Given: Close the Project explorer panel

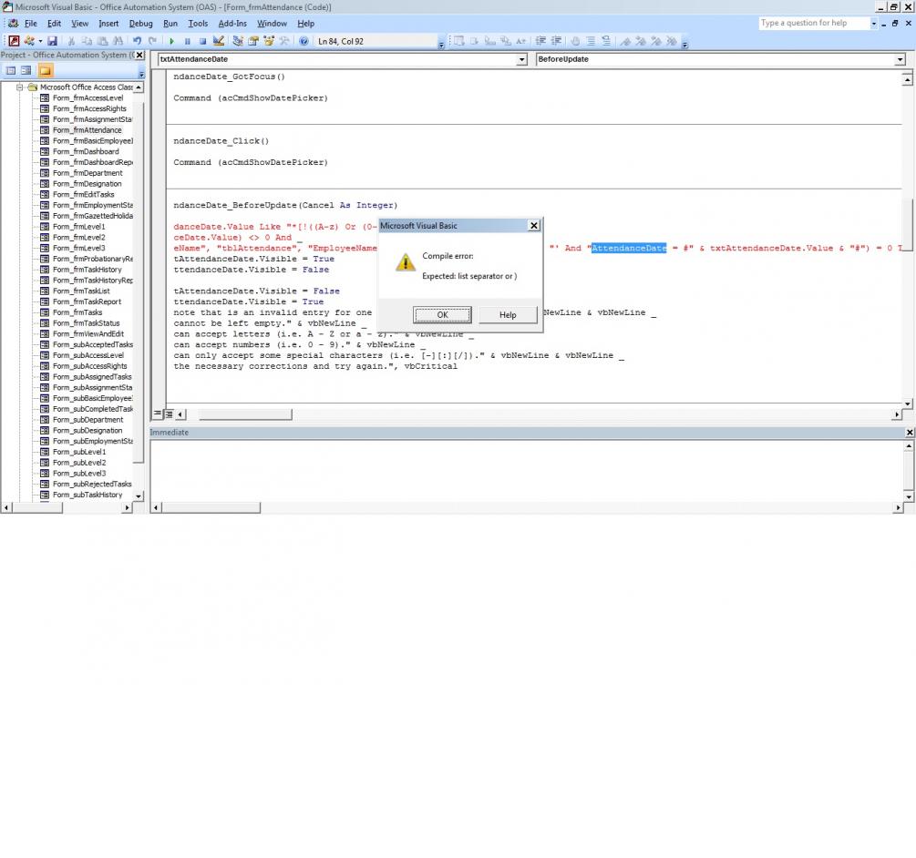Looking at the screenshot, I should 139,55.
